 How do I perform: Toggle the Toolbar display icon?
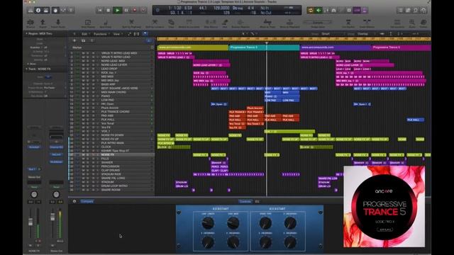coord(46,11)
